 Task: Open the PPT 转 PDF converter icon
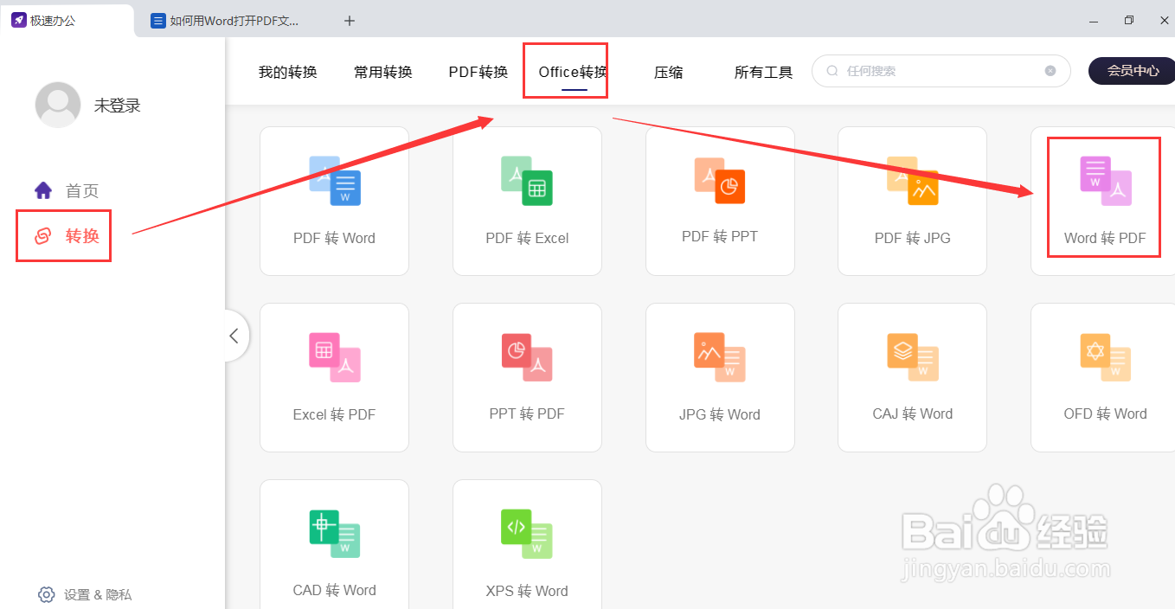point(527,357)
